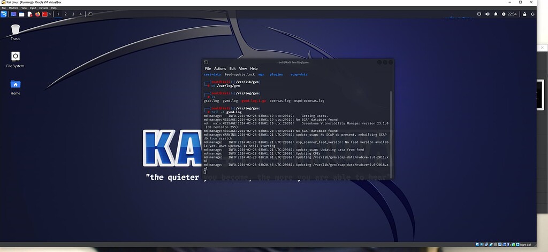Open the Kali applications menu icon
Viewport: 548px width, 252px height.
[4, 14]
